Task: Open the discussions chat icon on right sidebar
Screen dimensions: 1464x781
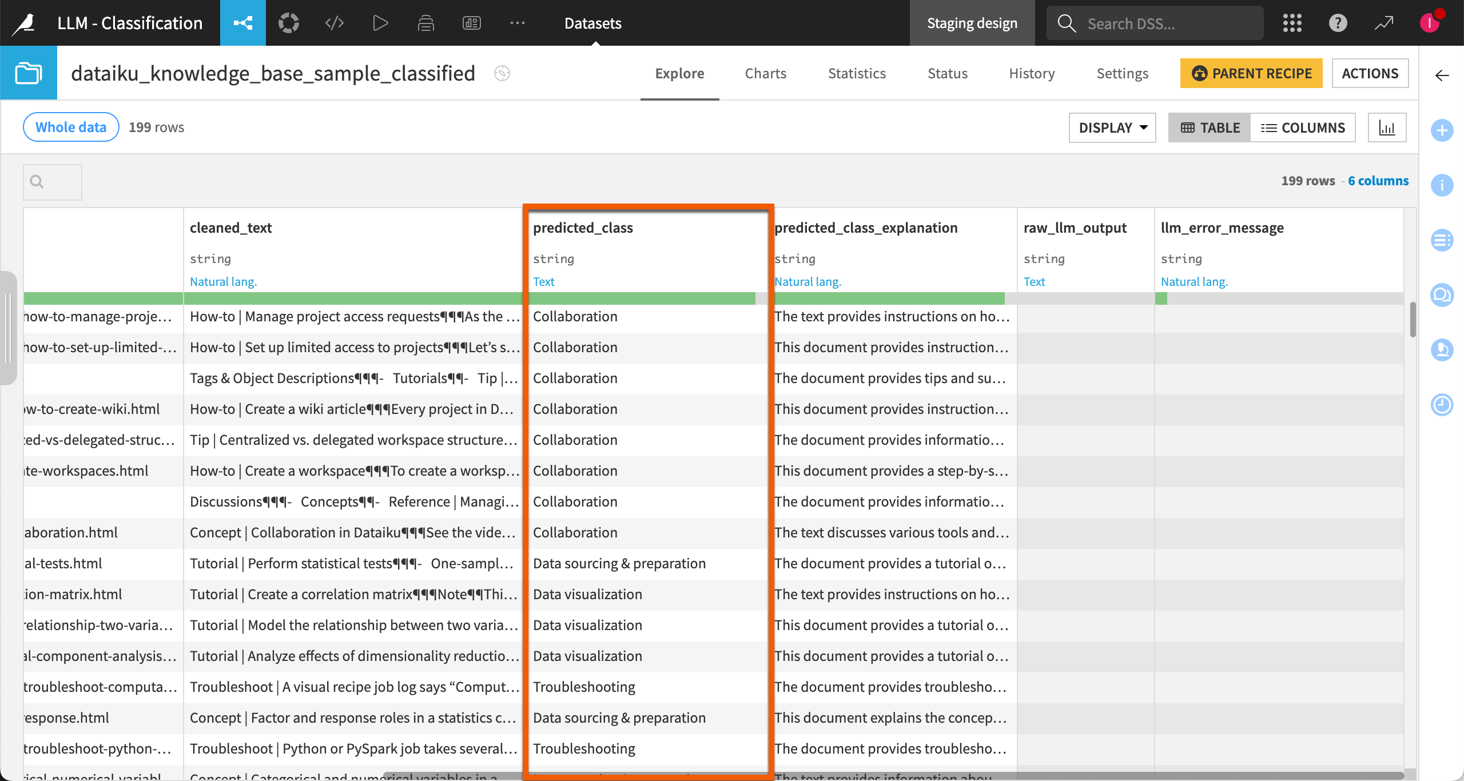Action: coord(1442,296)
